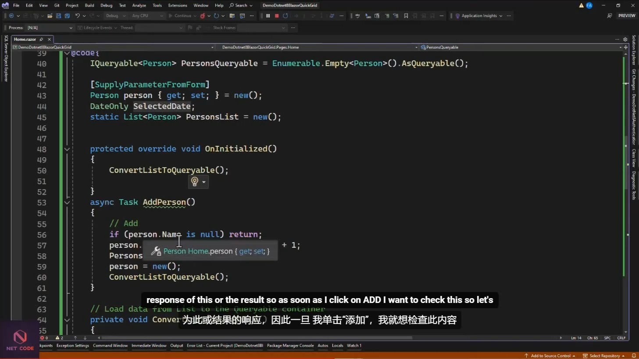The image size is (639, 359).
Task: Click the Open File folder icon
Action: pyautogui.click(x=50, y=16)
